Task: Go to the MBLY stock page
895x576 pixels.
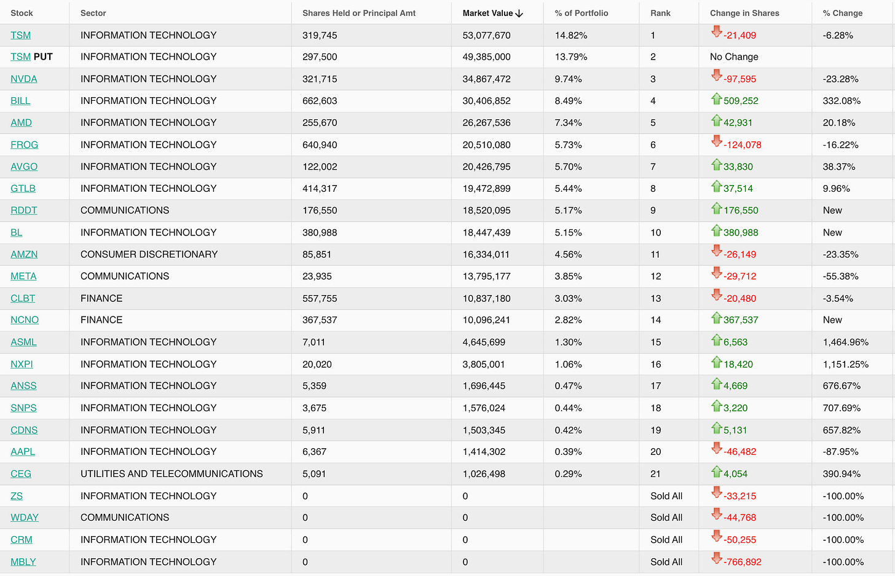Action: (x=23, y=561)
